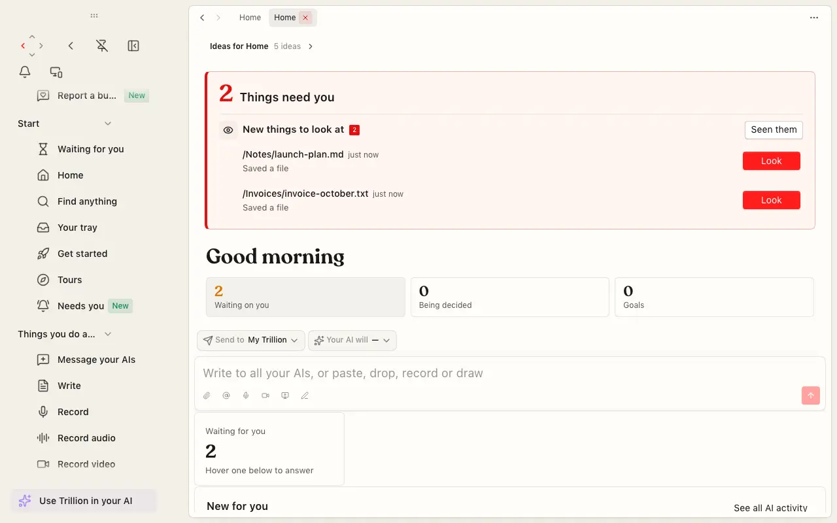Click Look for launch-plan.md
The image size is (837, 523).
tap(772, 161)
